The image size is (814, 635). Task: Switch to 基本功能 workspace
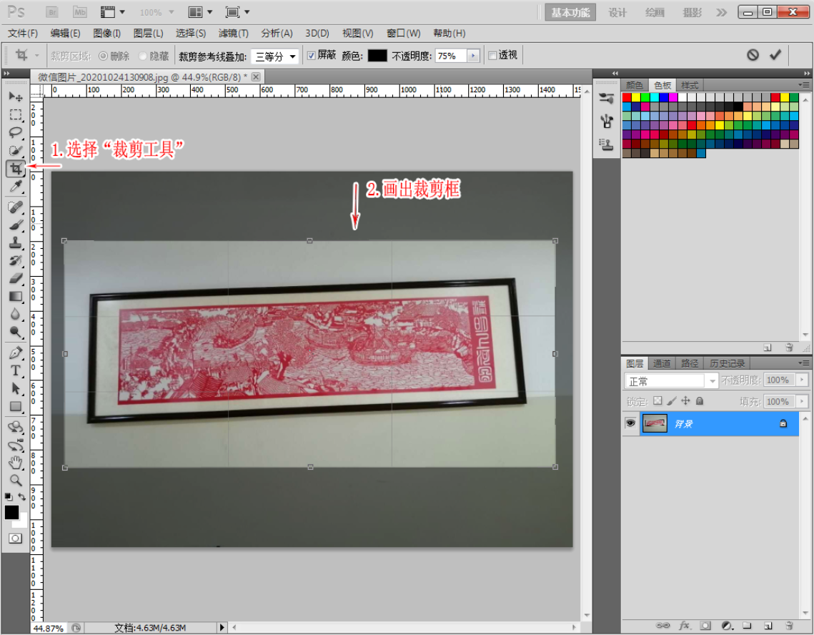click(570, 12)
